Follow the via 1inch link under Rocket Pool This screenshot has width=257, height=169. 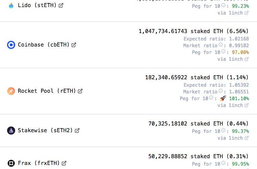coord(233,105)
